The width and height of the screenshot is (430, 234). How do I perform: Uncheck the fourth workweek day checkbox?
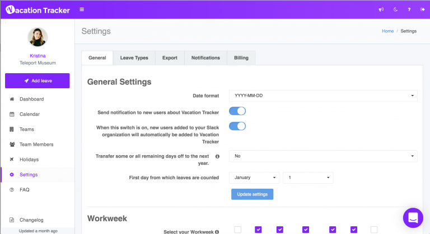tap(306, 230)
